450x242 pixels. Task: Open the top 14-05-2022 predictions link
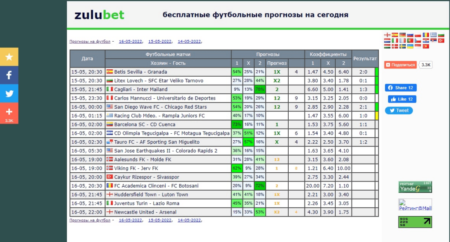(x=189, y=41)
